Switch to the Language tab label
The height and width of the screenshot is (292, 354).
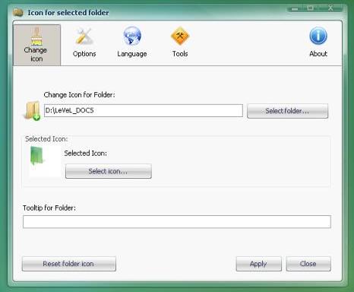click(x=132, y=54)
